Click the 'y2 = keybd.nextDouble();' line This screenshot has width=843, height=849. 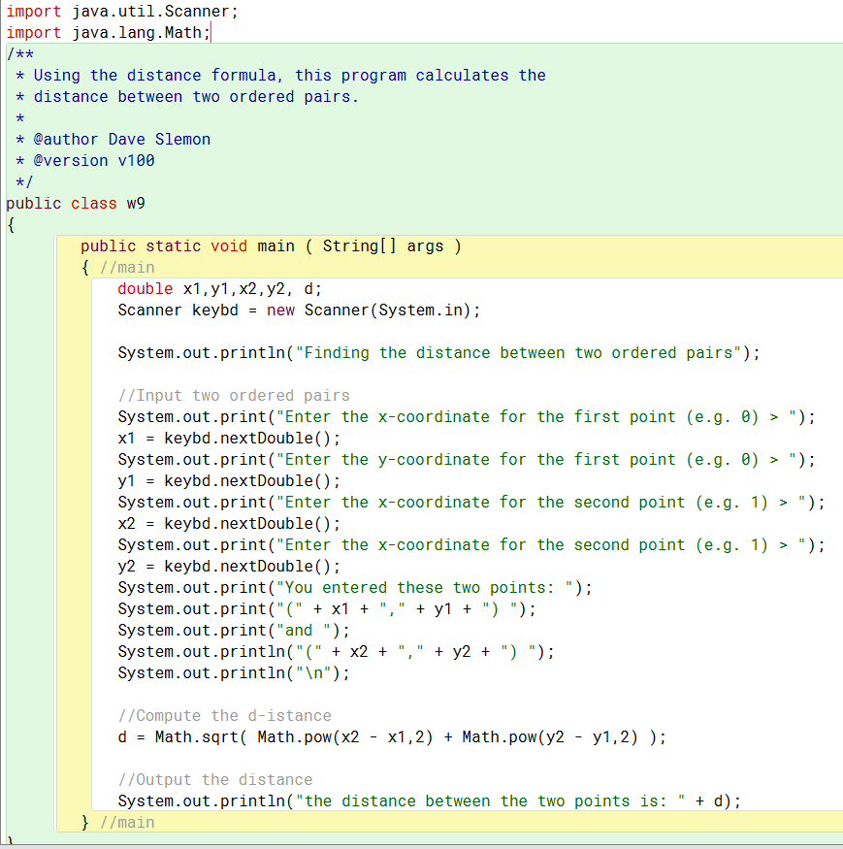[x=230, y=567]
